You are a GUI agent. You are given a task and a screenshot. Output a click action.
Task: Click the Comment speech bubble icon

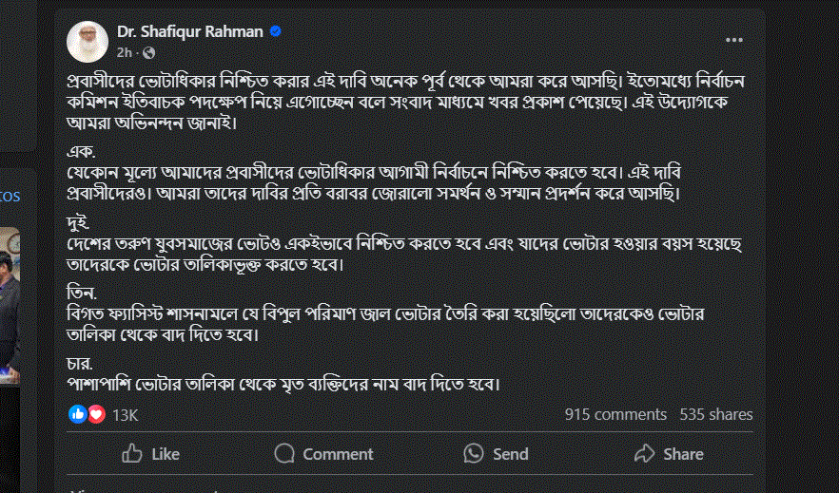[x=284, y=454]
